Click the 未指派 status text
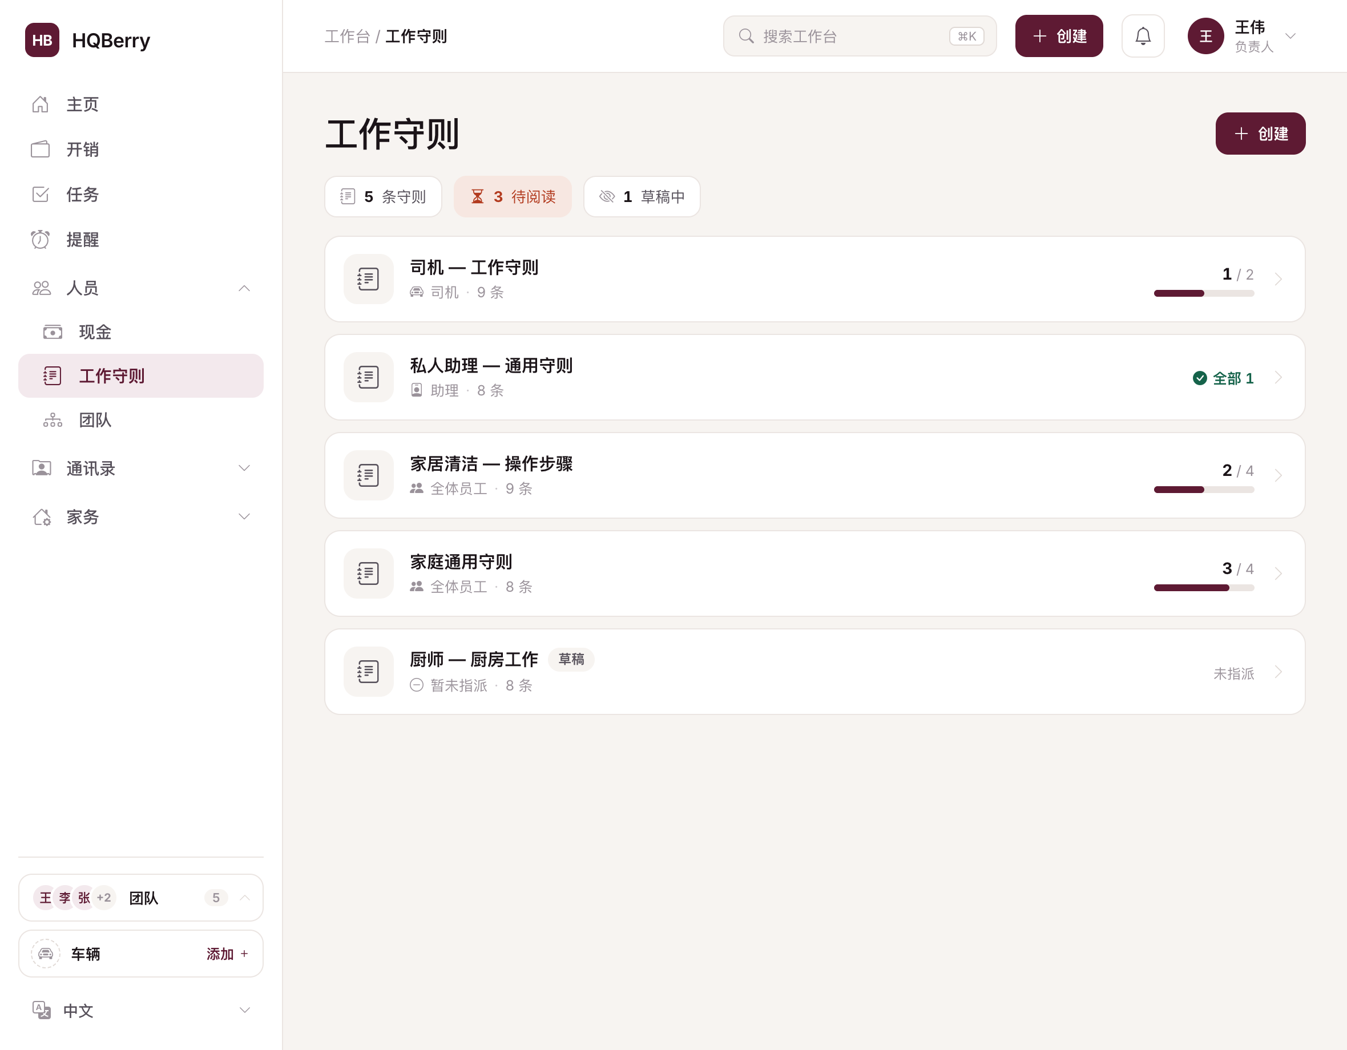1347x1050 pixels. [x=1233, y=673]
